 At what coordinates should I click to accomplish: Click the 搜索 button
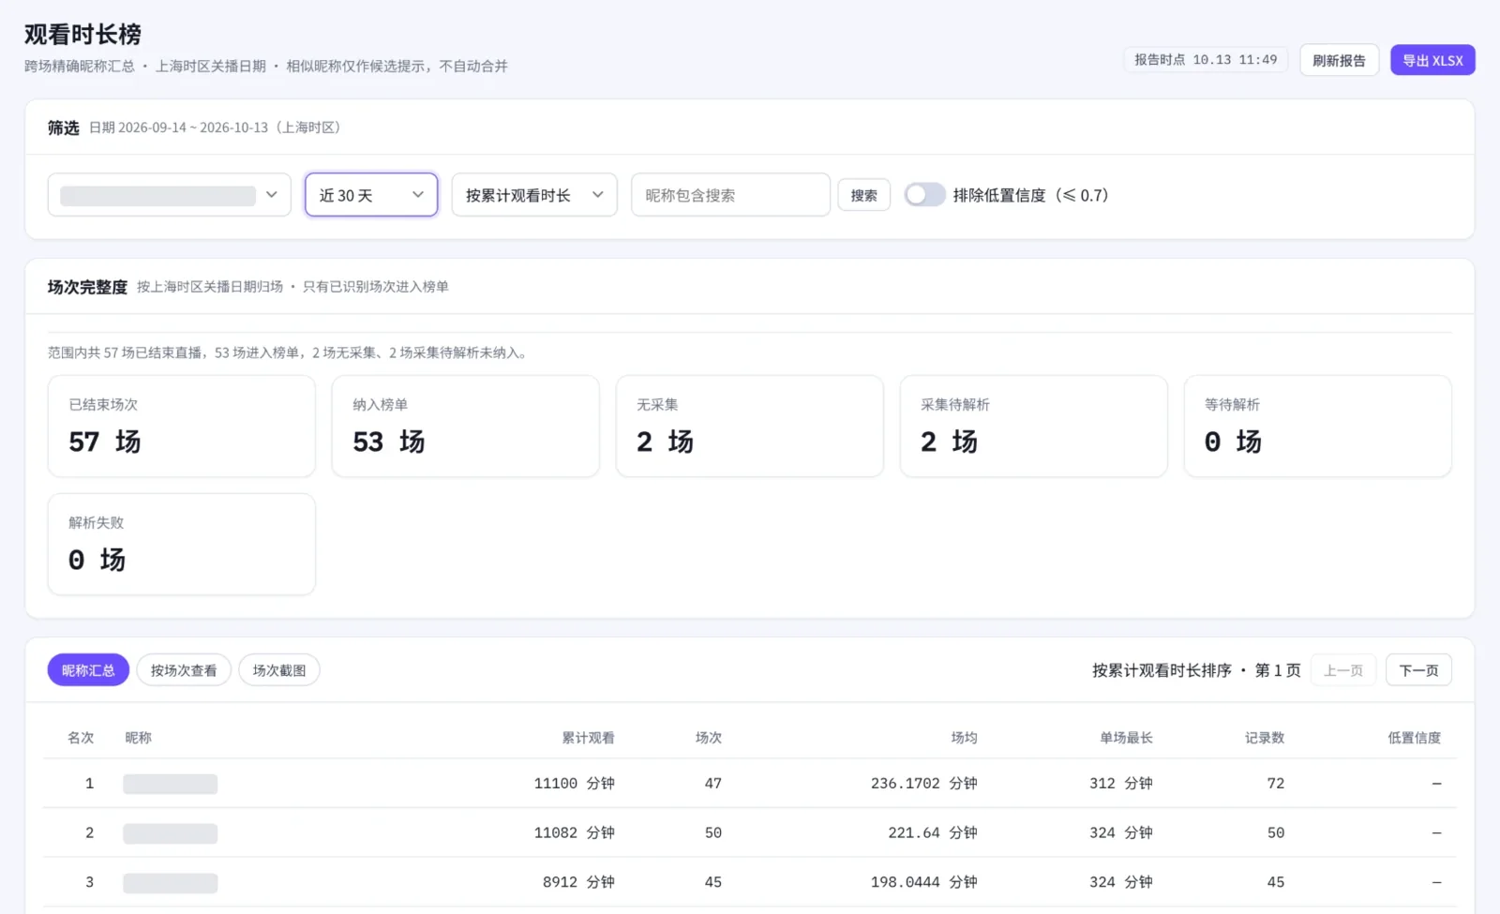863,195
